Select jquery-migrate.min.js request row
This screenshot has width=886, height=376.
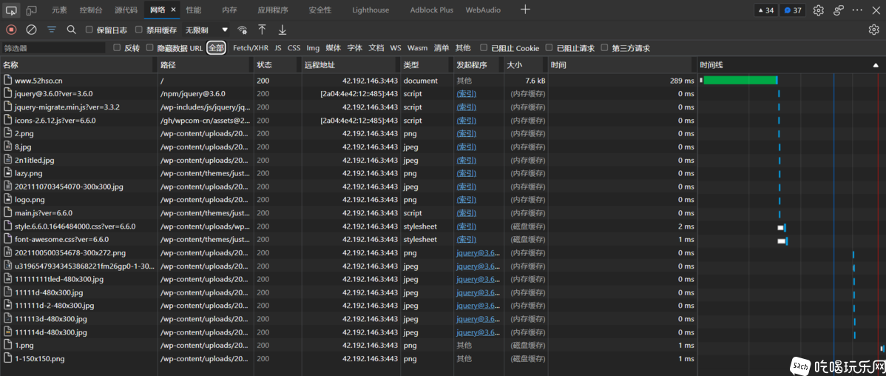348,107
